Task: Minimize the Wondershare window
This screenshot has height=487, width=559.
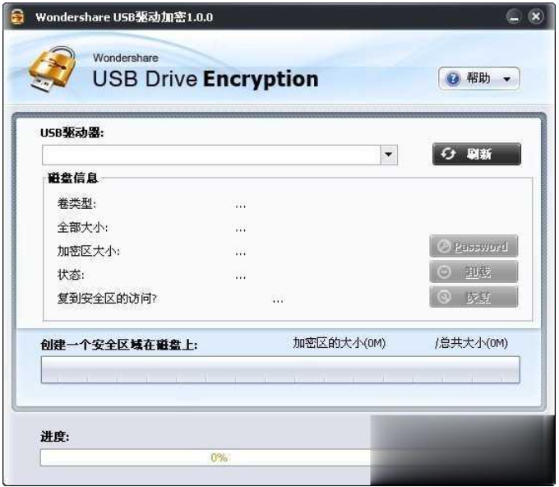Action: click(x=514, y=16)
